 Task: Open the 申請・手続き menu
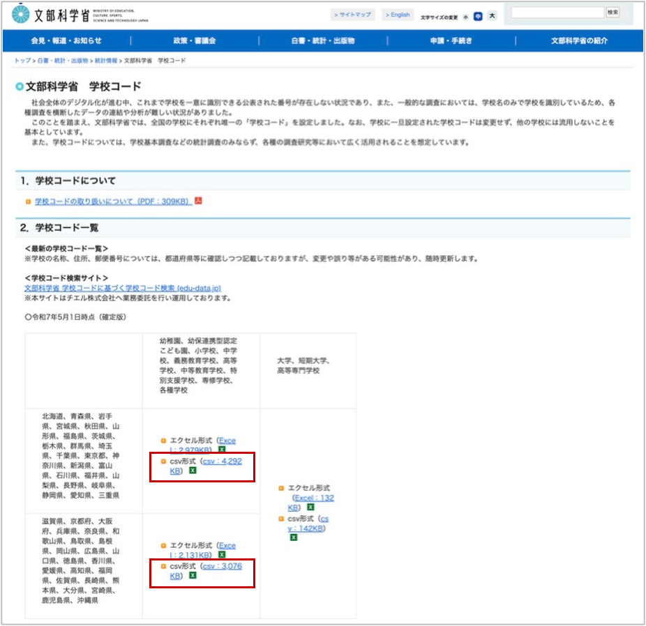tap(451, 41)
